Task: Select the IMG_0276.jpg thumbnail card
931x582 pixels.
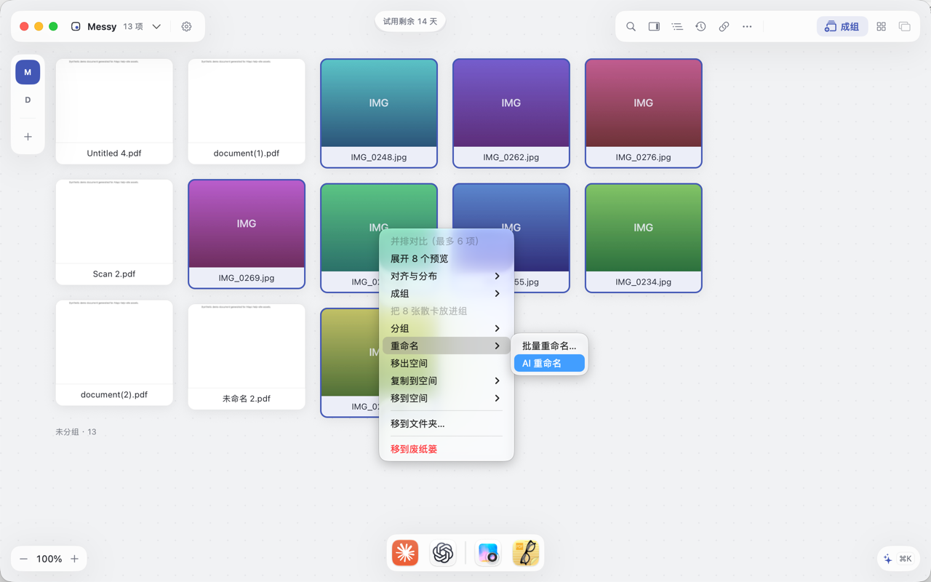Action: [644, 113]
